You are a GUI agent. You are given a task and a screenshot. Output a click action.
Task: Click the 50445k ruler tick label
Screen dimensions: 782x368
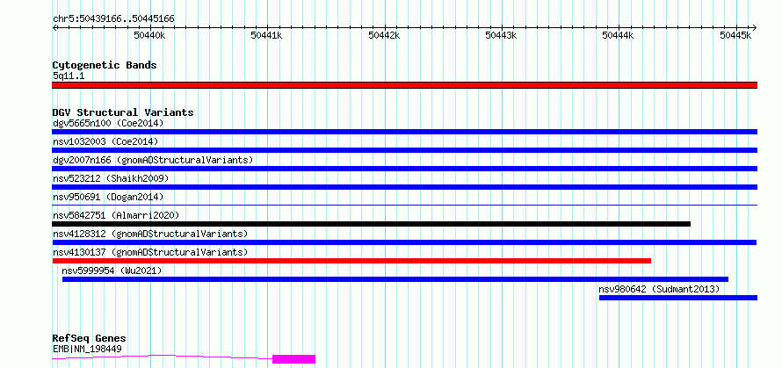click(735, 35)
